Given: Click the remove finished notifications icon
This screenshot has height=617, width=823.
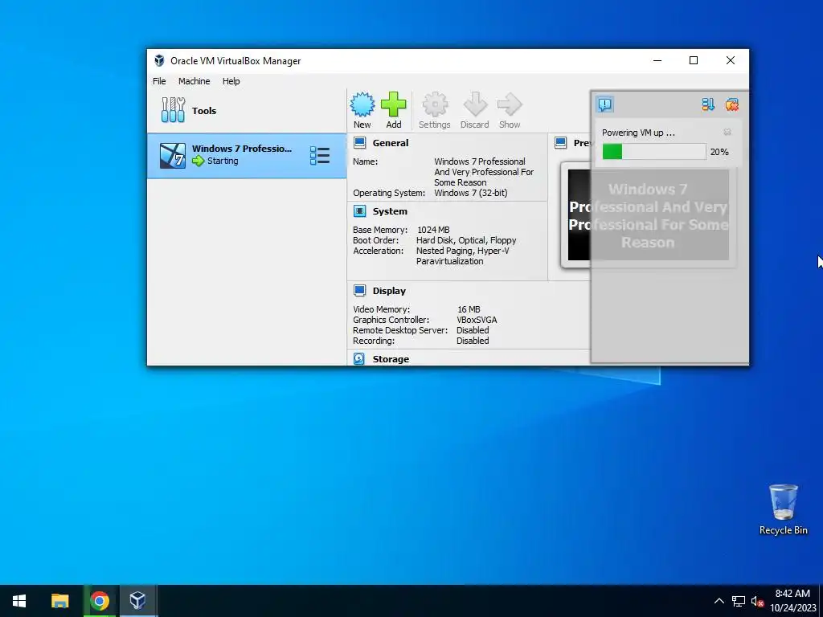Looking at the screenshot, I should [x=731, y=104].
